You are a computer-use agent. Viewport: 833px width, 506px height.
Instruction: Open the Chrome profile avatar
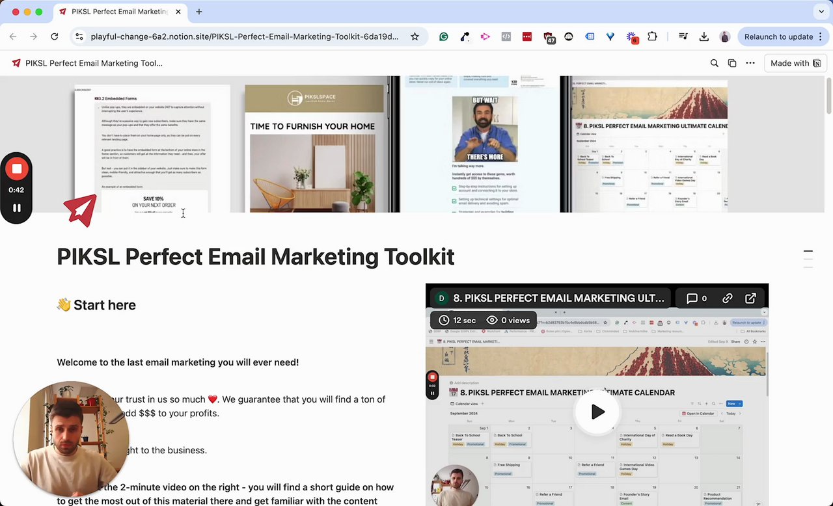tap(724, 37)
